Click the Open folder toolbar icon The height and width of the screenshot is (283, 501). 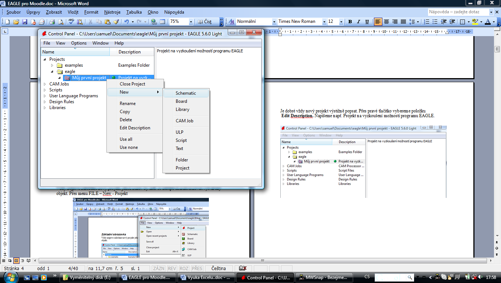point(16,22)
